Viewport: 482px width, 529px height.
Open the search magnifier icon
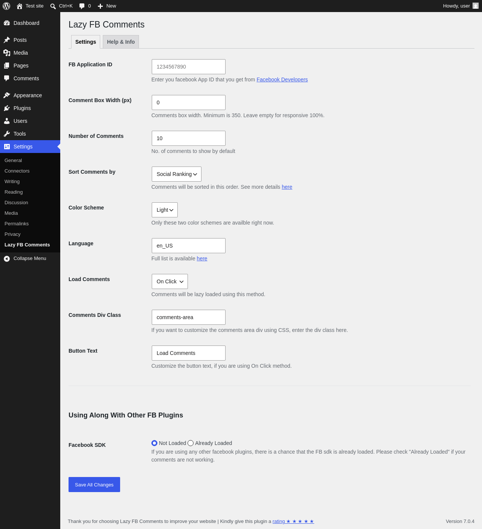pos(53,6)
